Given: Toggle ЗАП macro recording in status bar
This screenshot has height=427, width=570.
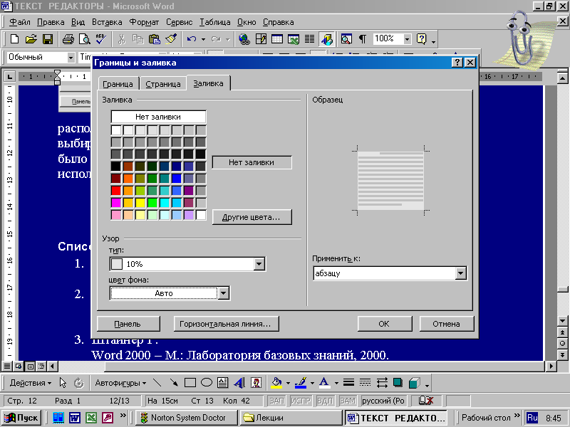Looking at the screenshot, I should (276, 401).
